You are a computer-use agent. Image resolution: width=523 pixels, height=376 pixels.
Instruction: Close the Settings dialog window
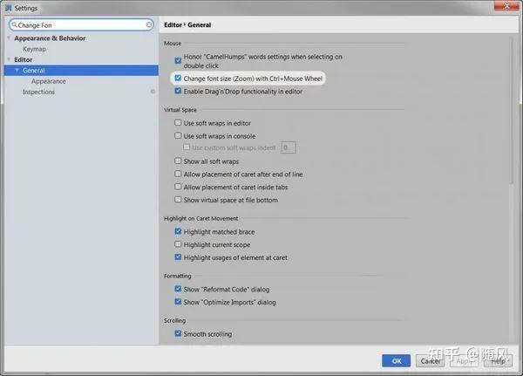pos(506,6)
